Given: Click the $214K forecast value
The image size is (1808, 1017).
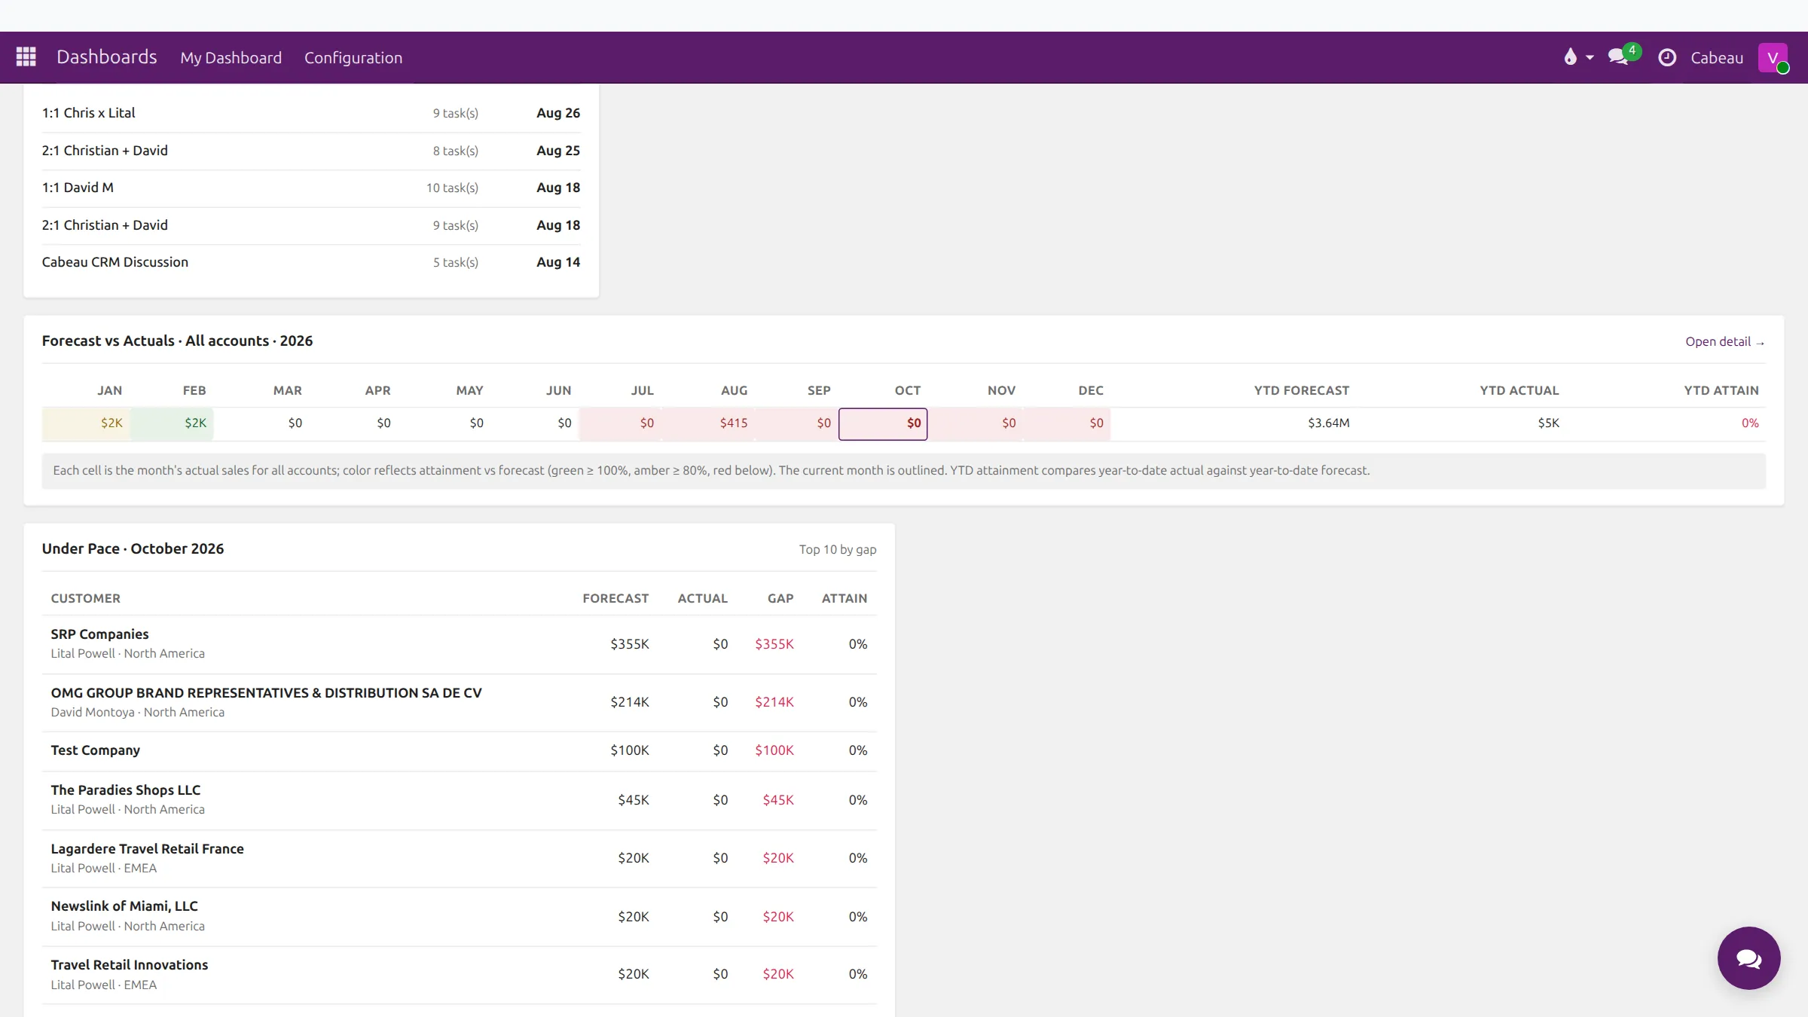Looking at the screenshot, I should pyautogui.click(x=629, y=702).
